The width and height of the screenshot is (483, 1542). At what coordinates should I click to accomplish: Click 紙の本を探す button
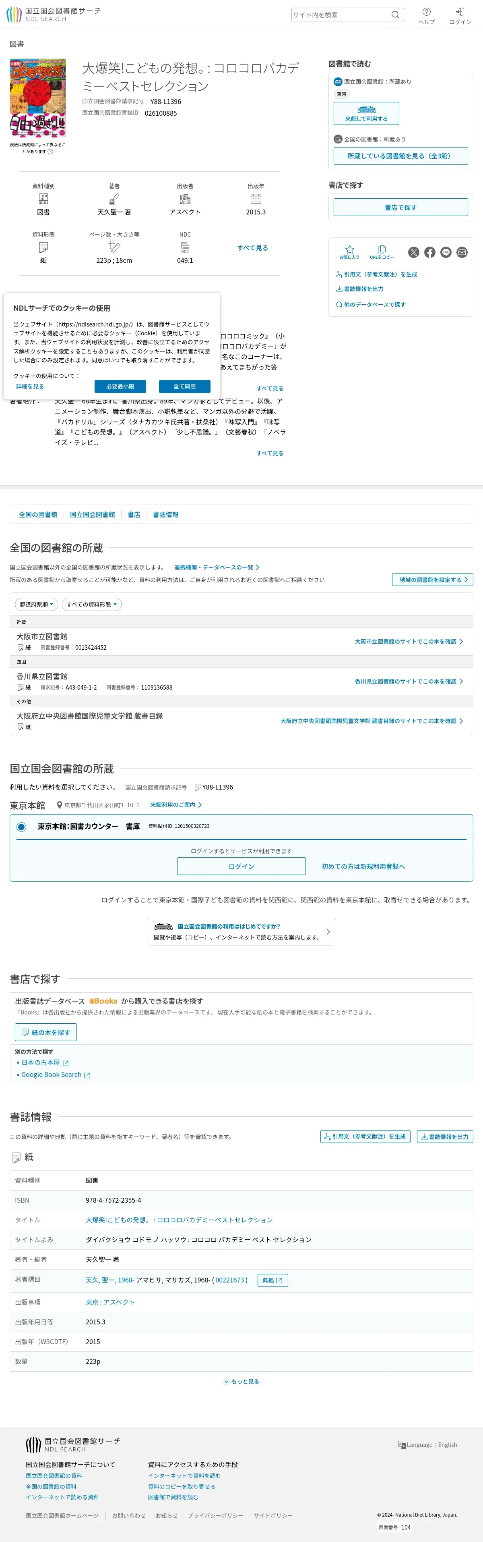(46, 1032)
